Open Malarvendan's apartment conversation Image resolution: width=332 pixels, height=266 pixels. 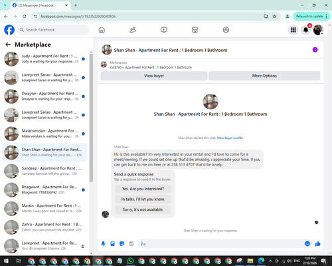44,134
